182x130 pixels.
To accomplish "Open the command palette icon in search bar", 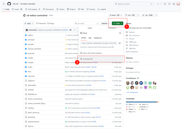I will point(152,4).
